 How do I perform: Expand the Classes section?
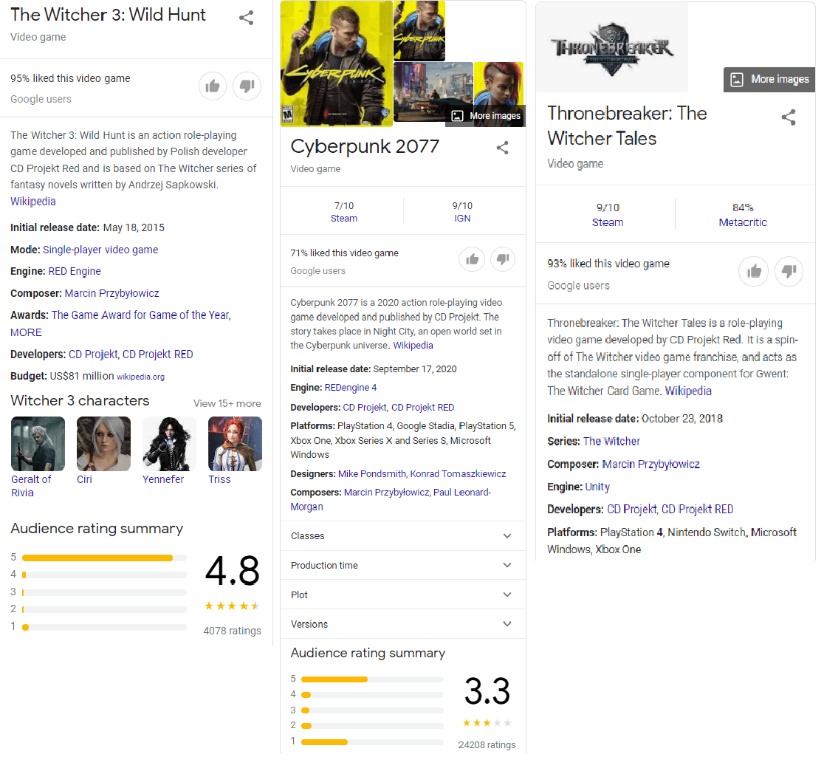point(402,536)
